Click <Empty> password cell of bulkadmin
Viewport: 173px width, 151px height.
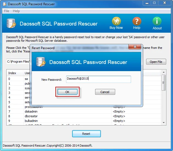pyautogui.click(x=119, y=121)
